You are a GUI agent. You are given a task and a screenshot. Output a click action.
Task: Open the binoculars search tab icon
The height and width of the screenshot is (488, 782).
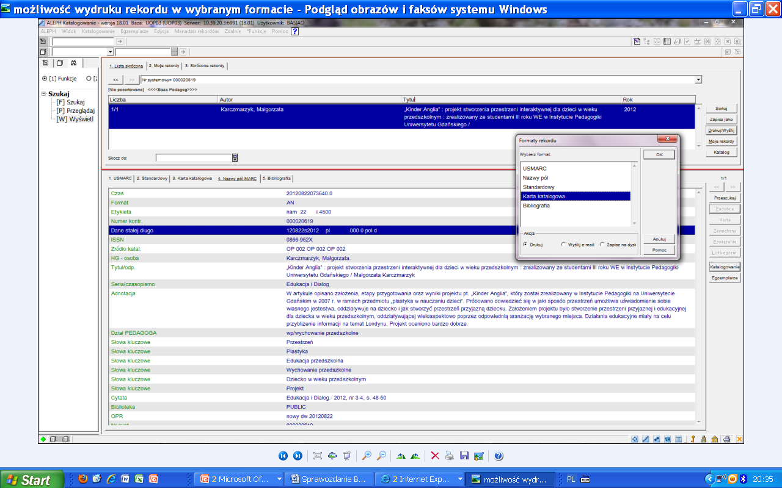[x=73, y=63]
